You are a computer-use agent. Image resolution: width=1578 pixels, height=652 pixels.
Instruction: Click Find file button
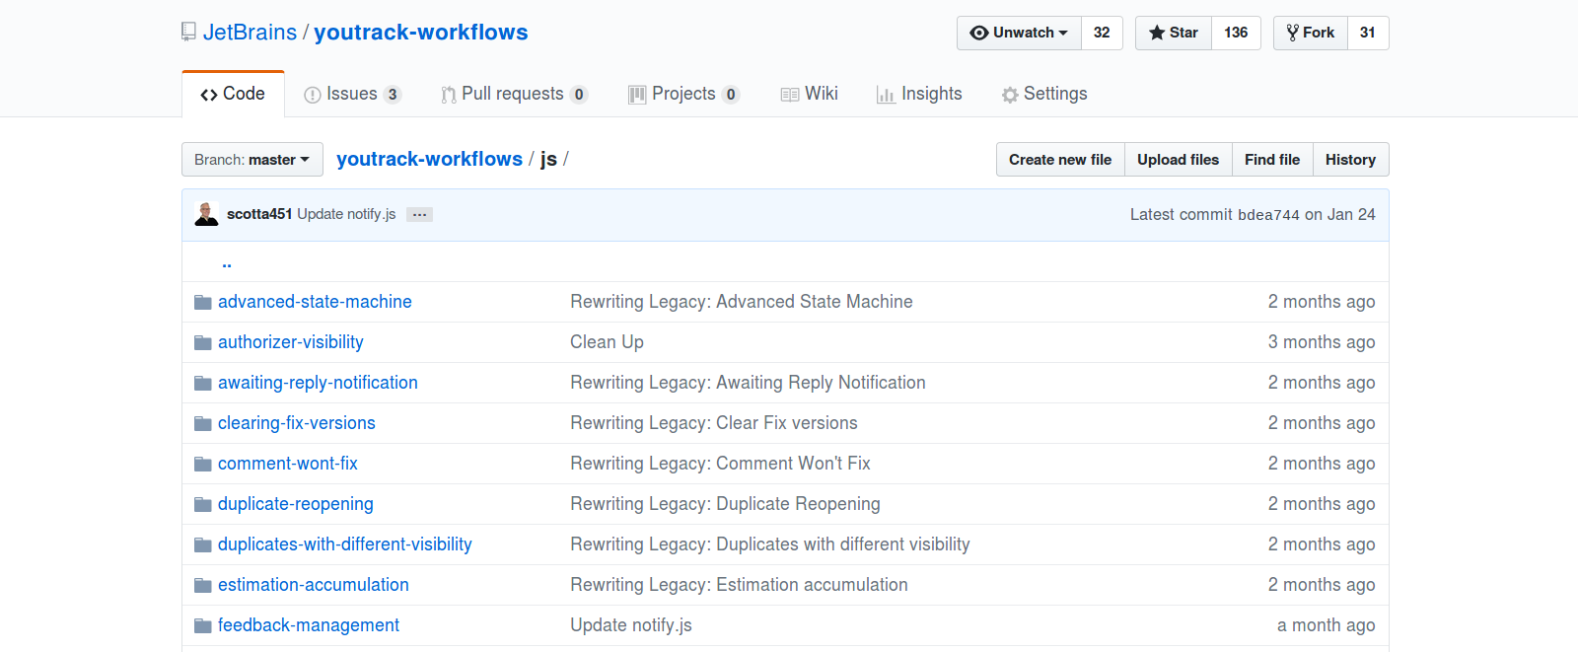pyautogui.click(x=1272, y=160)
